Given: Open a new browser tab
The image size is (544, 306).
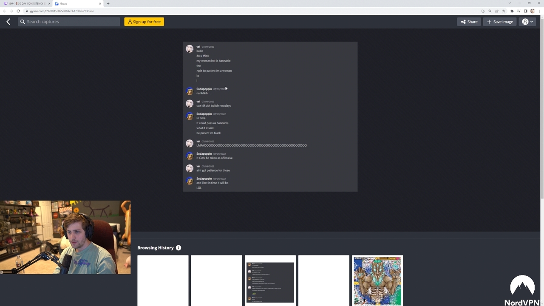Looking at the screenshot, I should pos(108,3).
